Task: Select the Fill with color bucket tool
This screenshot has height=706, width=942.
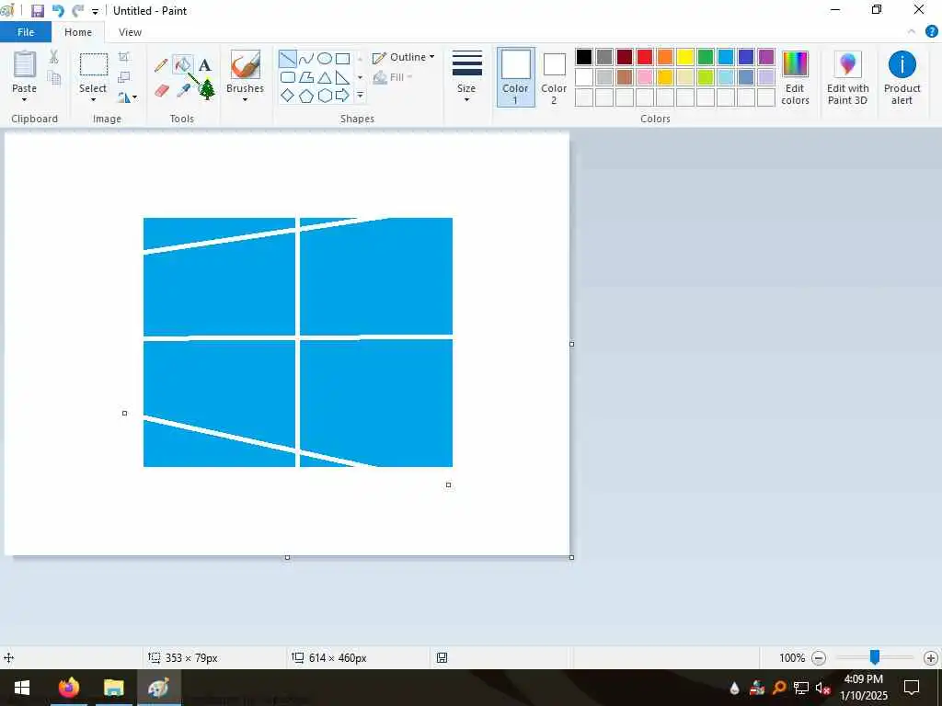Action: 183,64
